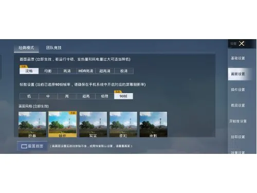Open 操作设置 in the sidebar
The height and width of the screenshot is (193, 257).
click(x=238, y=90)
